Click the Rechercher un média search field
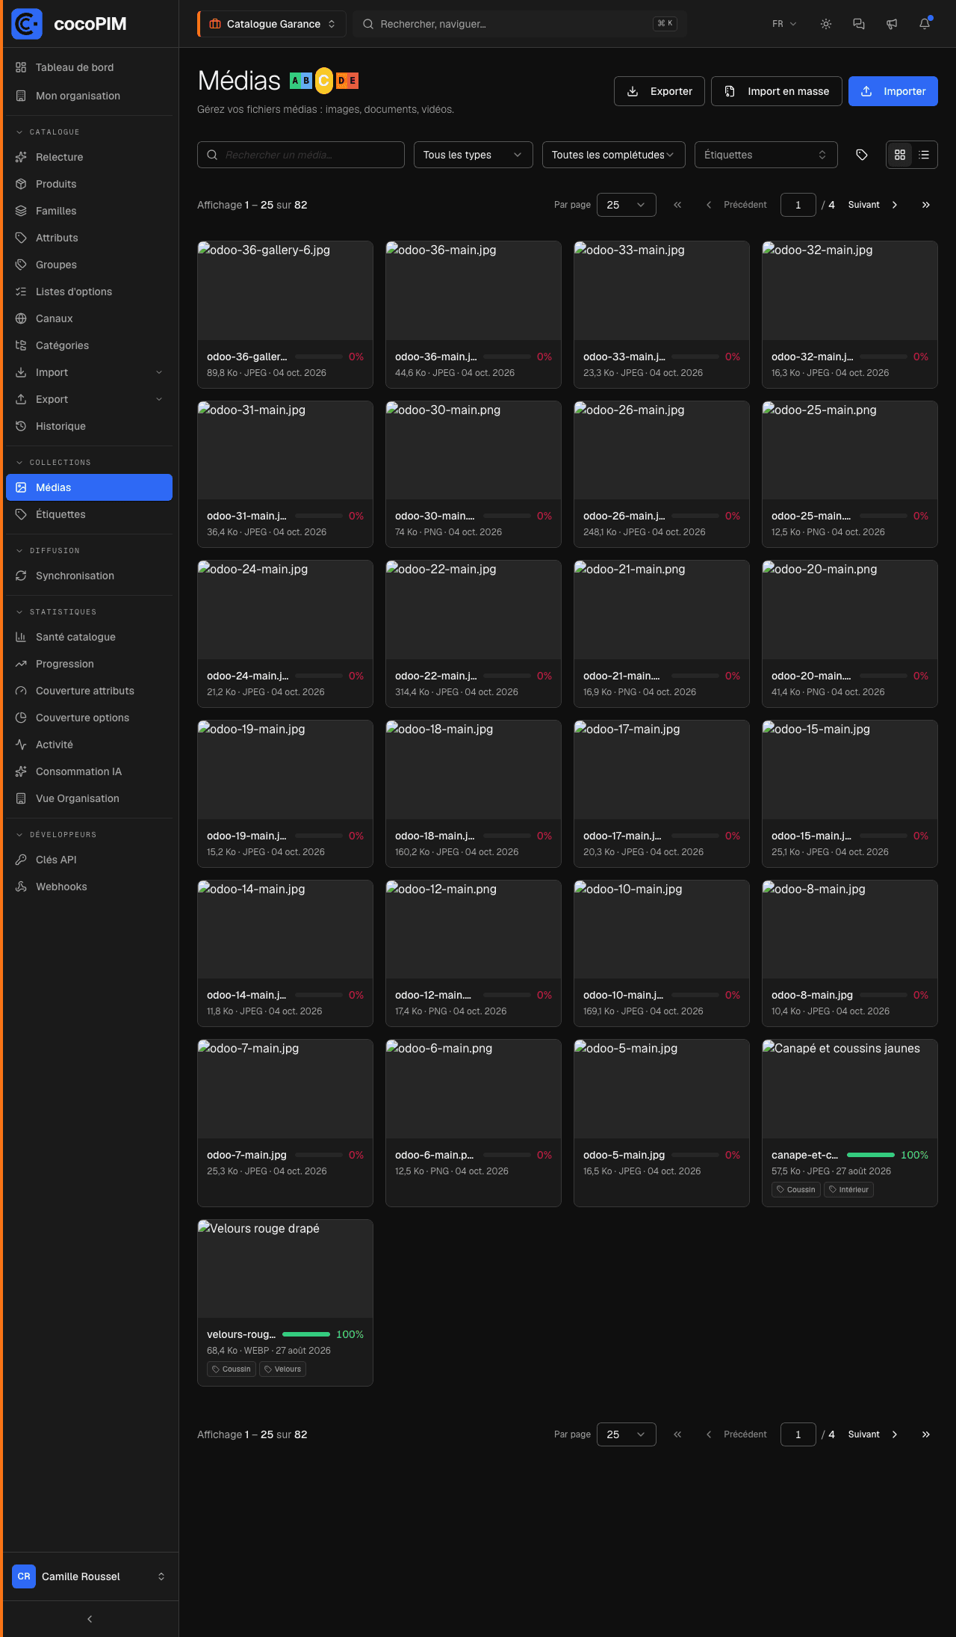Viewport: 956px width, 1637px height. (x=301, y=155)
